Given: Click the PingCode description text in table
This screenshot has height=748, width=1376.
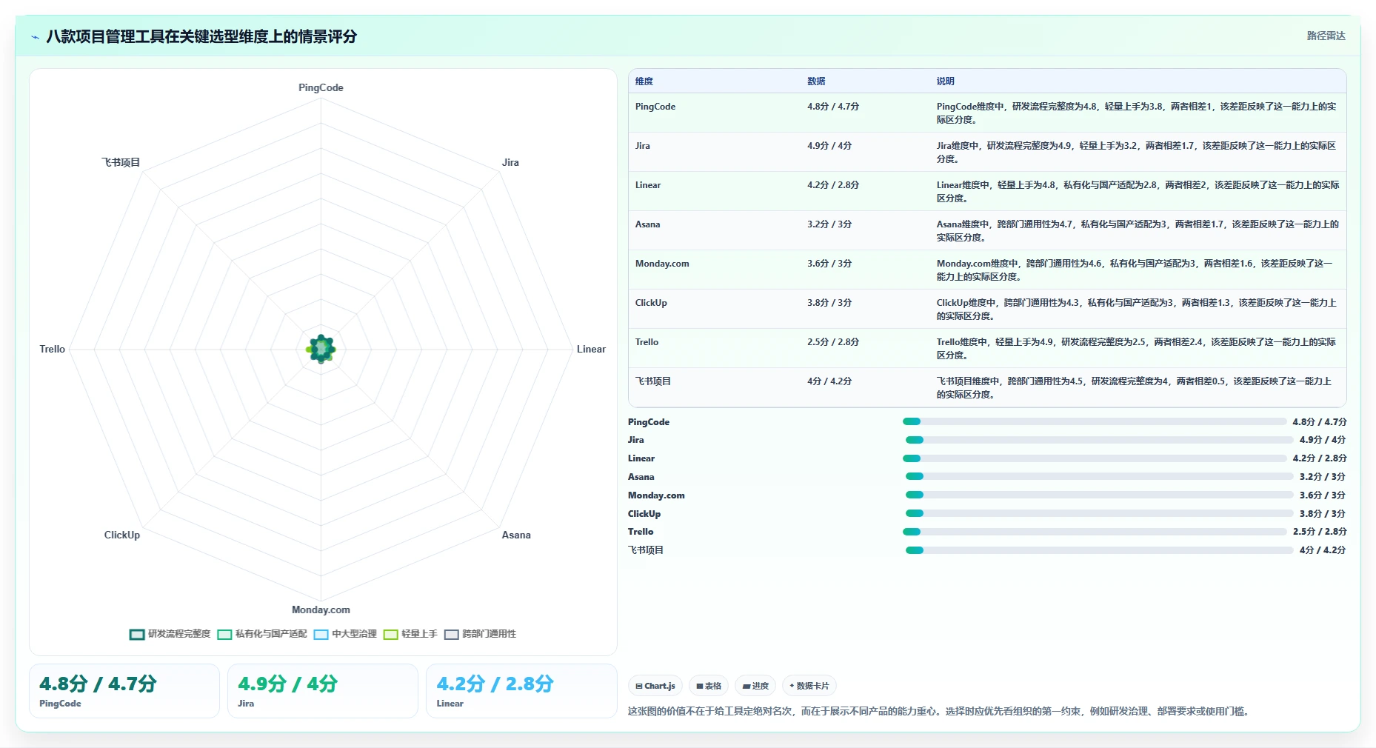Looking at the screenshot, I should 1137,113.
